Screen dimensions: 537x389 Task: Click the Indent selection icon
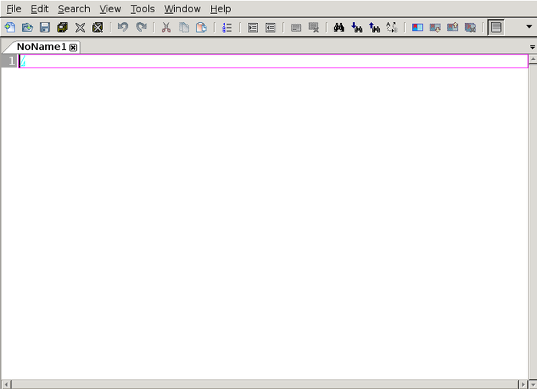pyautogui.click(x=252, y=28)
